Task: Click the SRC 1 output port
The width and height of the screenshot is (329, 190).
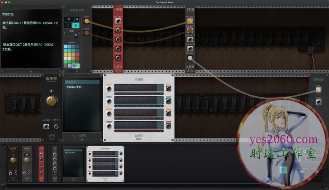Action: 87,21
